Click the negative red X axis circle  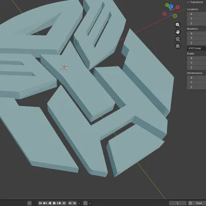point(164,14)
